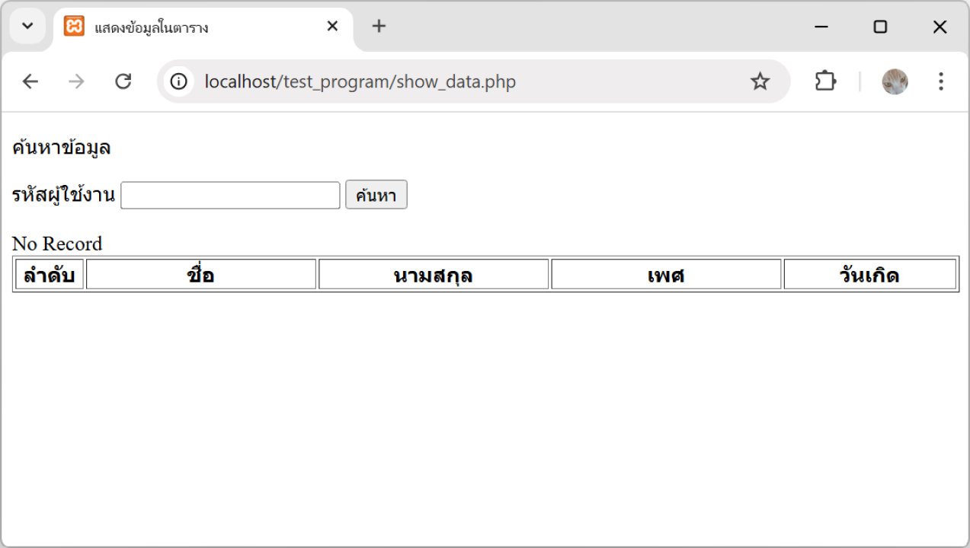Viewport: 970px width, 548px height.
Task: Open a new tab with plus button
Action: (x=379, y=27)
